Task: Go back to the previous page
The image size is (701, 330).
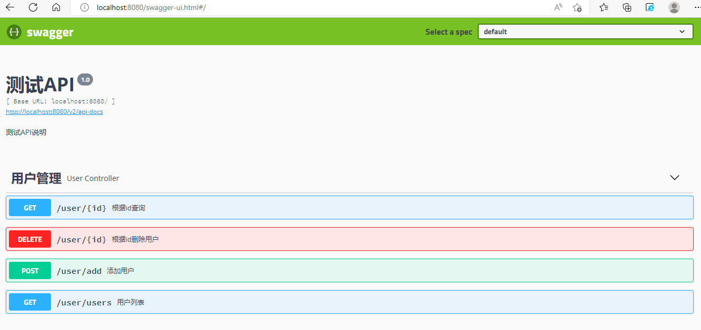Action: click(x=10, y=7)
